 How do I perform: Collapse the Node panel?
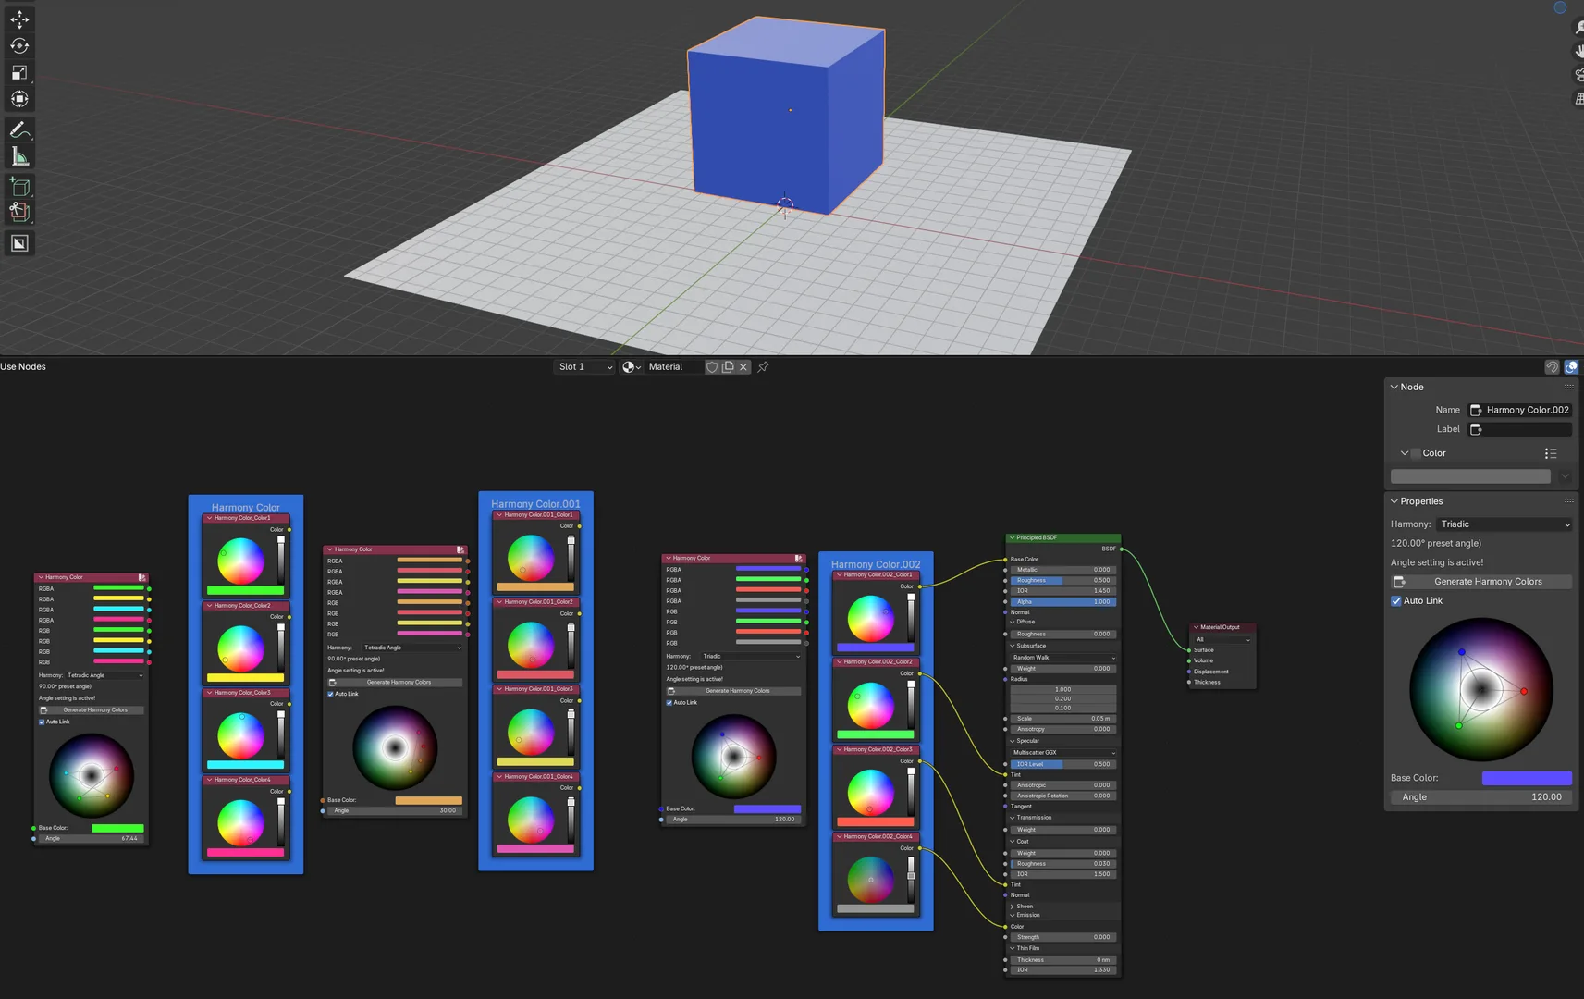click(x=1394, y=387)
